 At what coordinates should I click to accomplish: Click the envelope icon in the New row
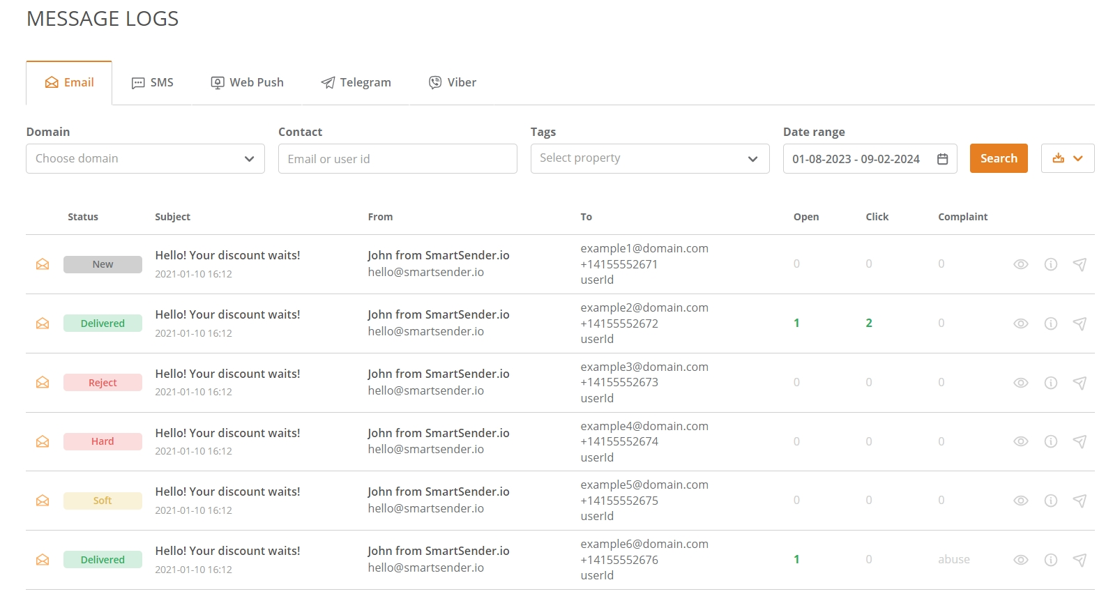tap(43, 264)
